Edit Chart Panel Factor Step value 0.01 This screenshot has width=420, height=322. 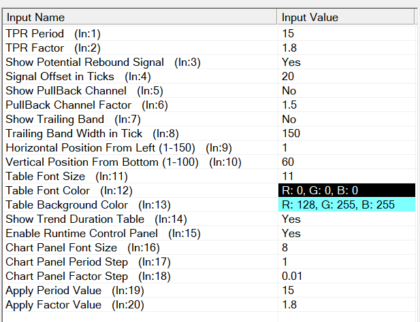point(346,276)
